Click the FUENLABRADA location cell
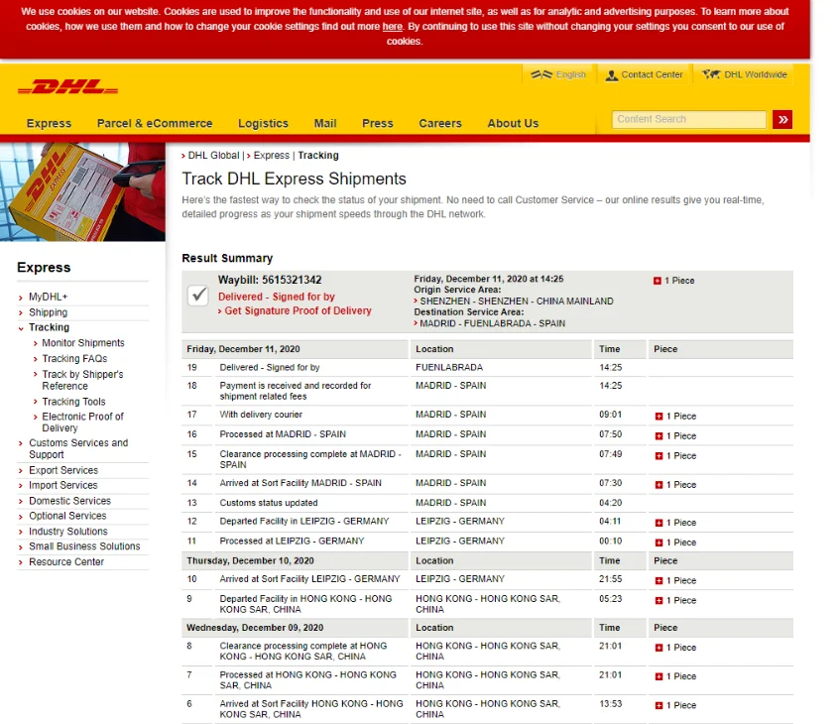This screenshot has width=840, height=724. click(x=449, y=368)
